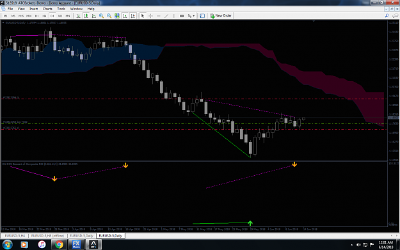The image size is (400, 250).
Task: Select the crosshair tool
Action: tap(150, 16)
